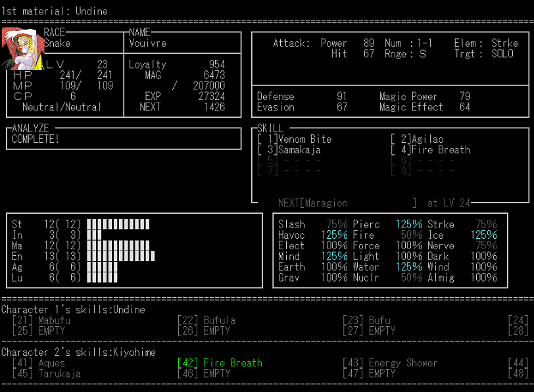Image resolution: width=534 pixels, height=392 pixels.
Task: Click the Strength stat bar
Action: (118, 224)
